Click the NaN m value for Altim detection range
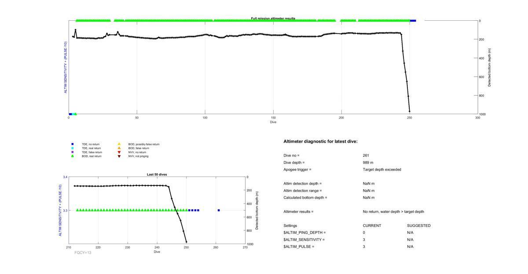The height and width of the screenshot is (274, 528). 369,191
